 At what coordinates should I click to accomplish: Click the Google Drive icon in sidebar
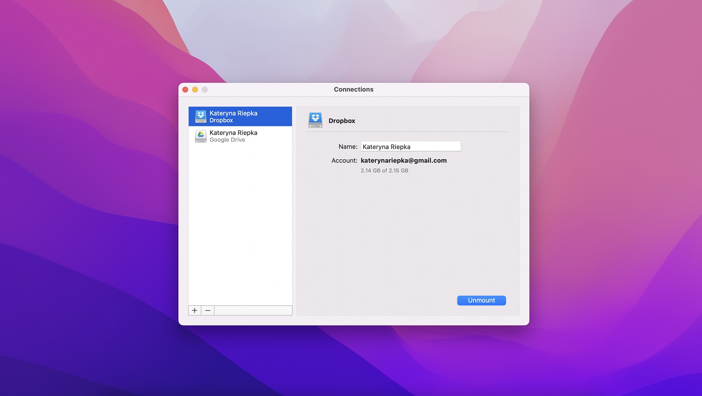[x=201, y=136]
